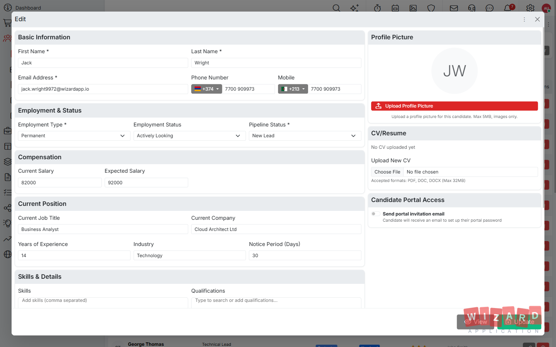Open the Pipeline Status dropdown
This screenshot has width=556, height=347.
[x=305, y=136]
